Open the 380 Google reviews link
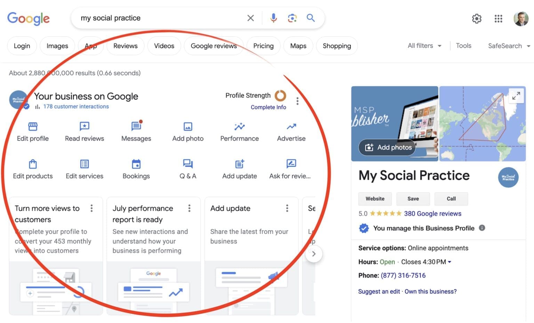 coord(432,214)
